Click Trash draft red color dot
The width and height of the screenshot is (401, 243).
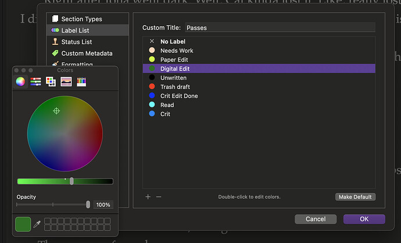pos(152,87)
